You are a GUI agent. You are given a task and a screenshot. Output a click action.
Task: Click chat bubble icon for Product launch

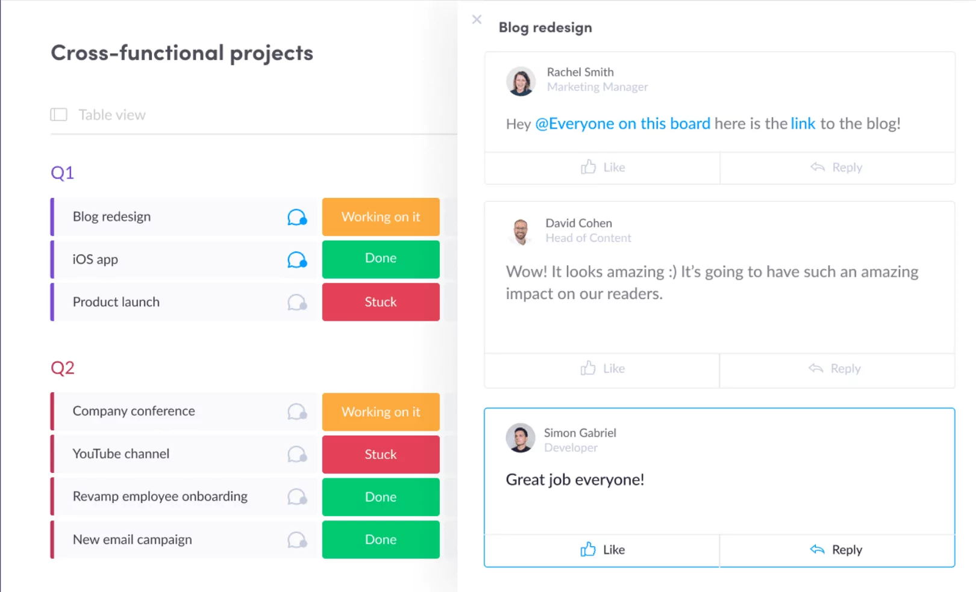297,302
